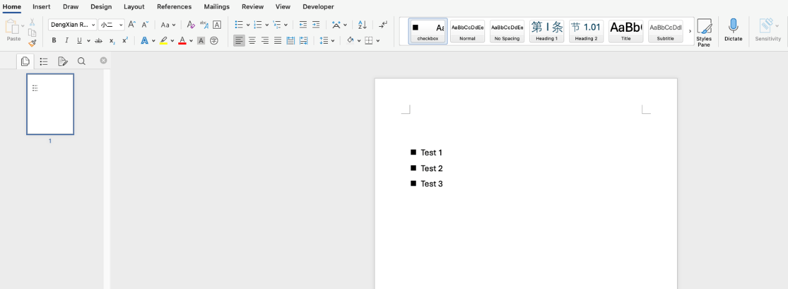Switch to the Layout tab
The width and height of the screenshot is (788, 289).
click(x=134, y=7)
